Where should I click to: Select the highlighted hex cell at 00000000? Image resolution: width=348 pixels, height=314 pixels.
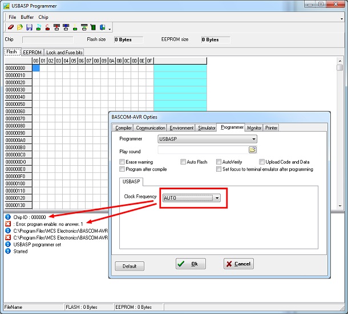point(36,68)
